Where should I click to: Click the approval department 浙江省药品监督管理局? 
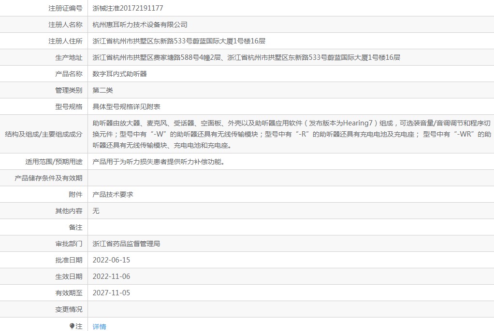click(126, 244)
